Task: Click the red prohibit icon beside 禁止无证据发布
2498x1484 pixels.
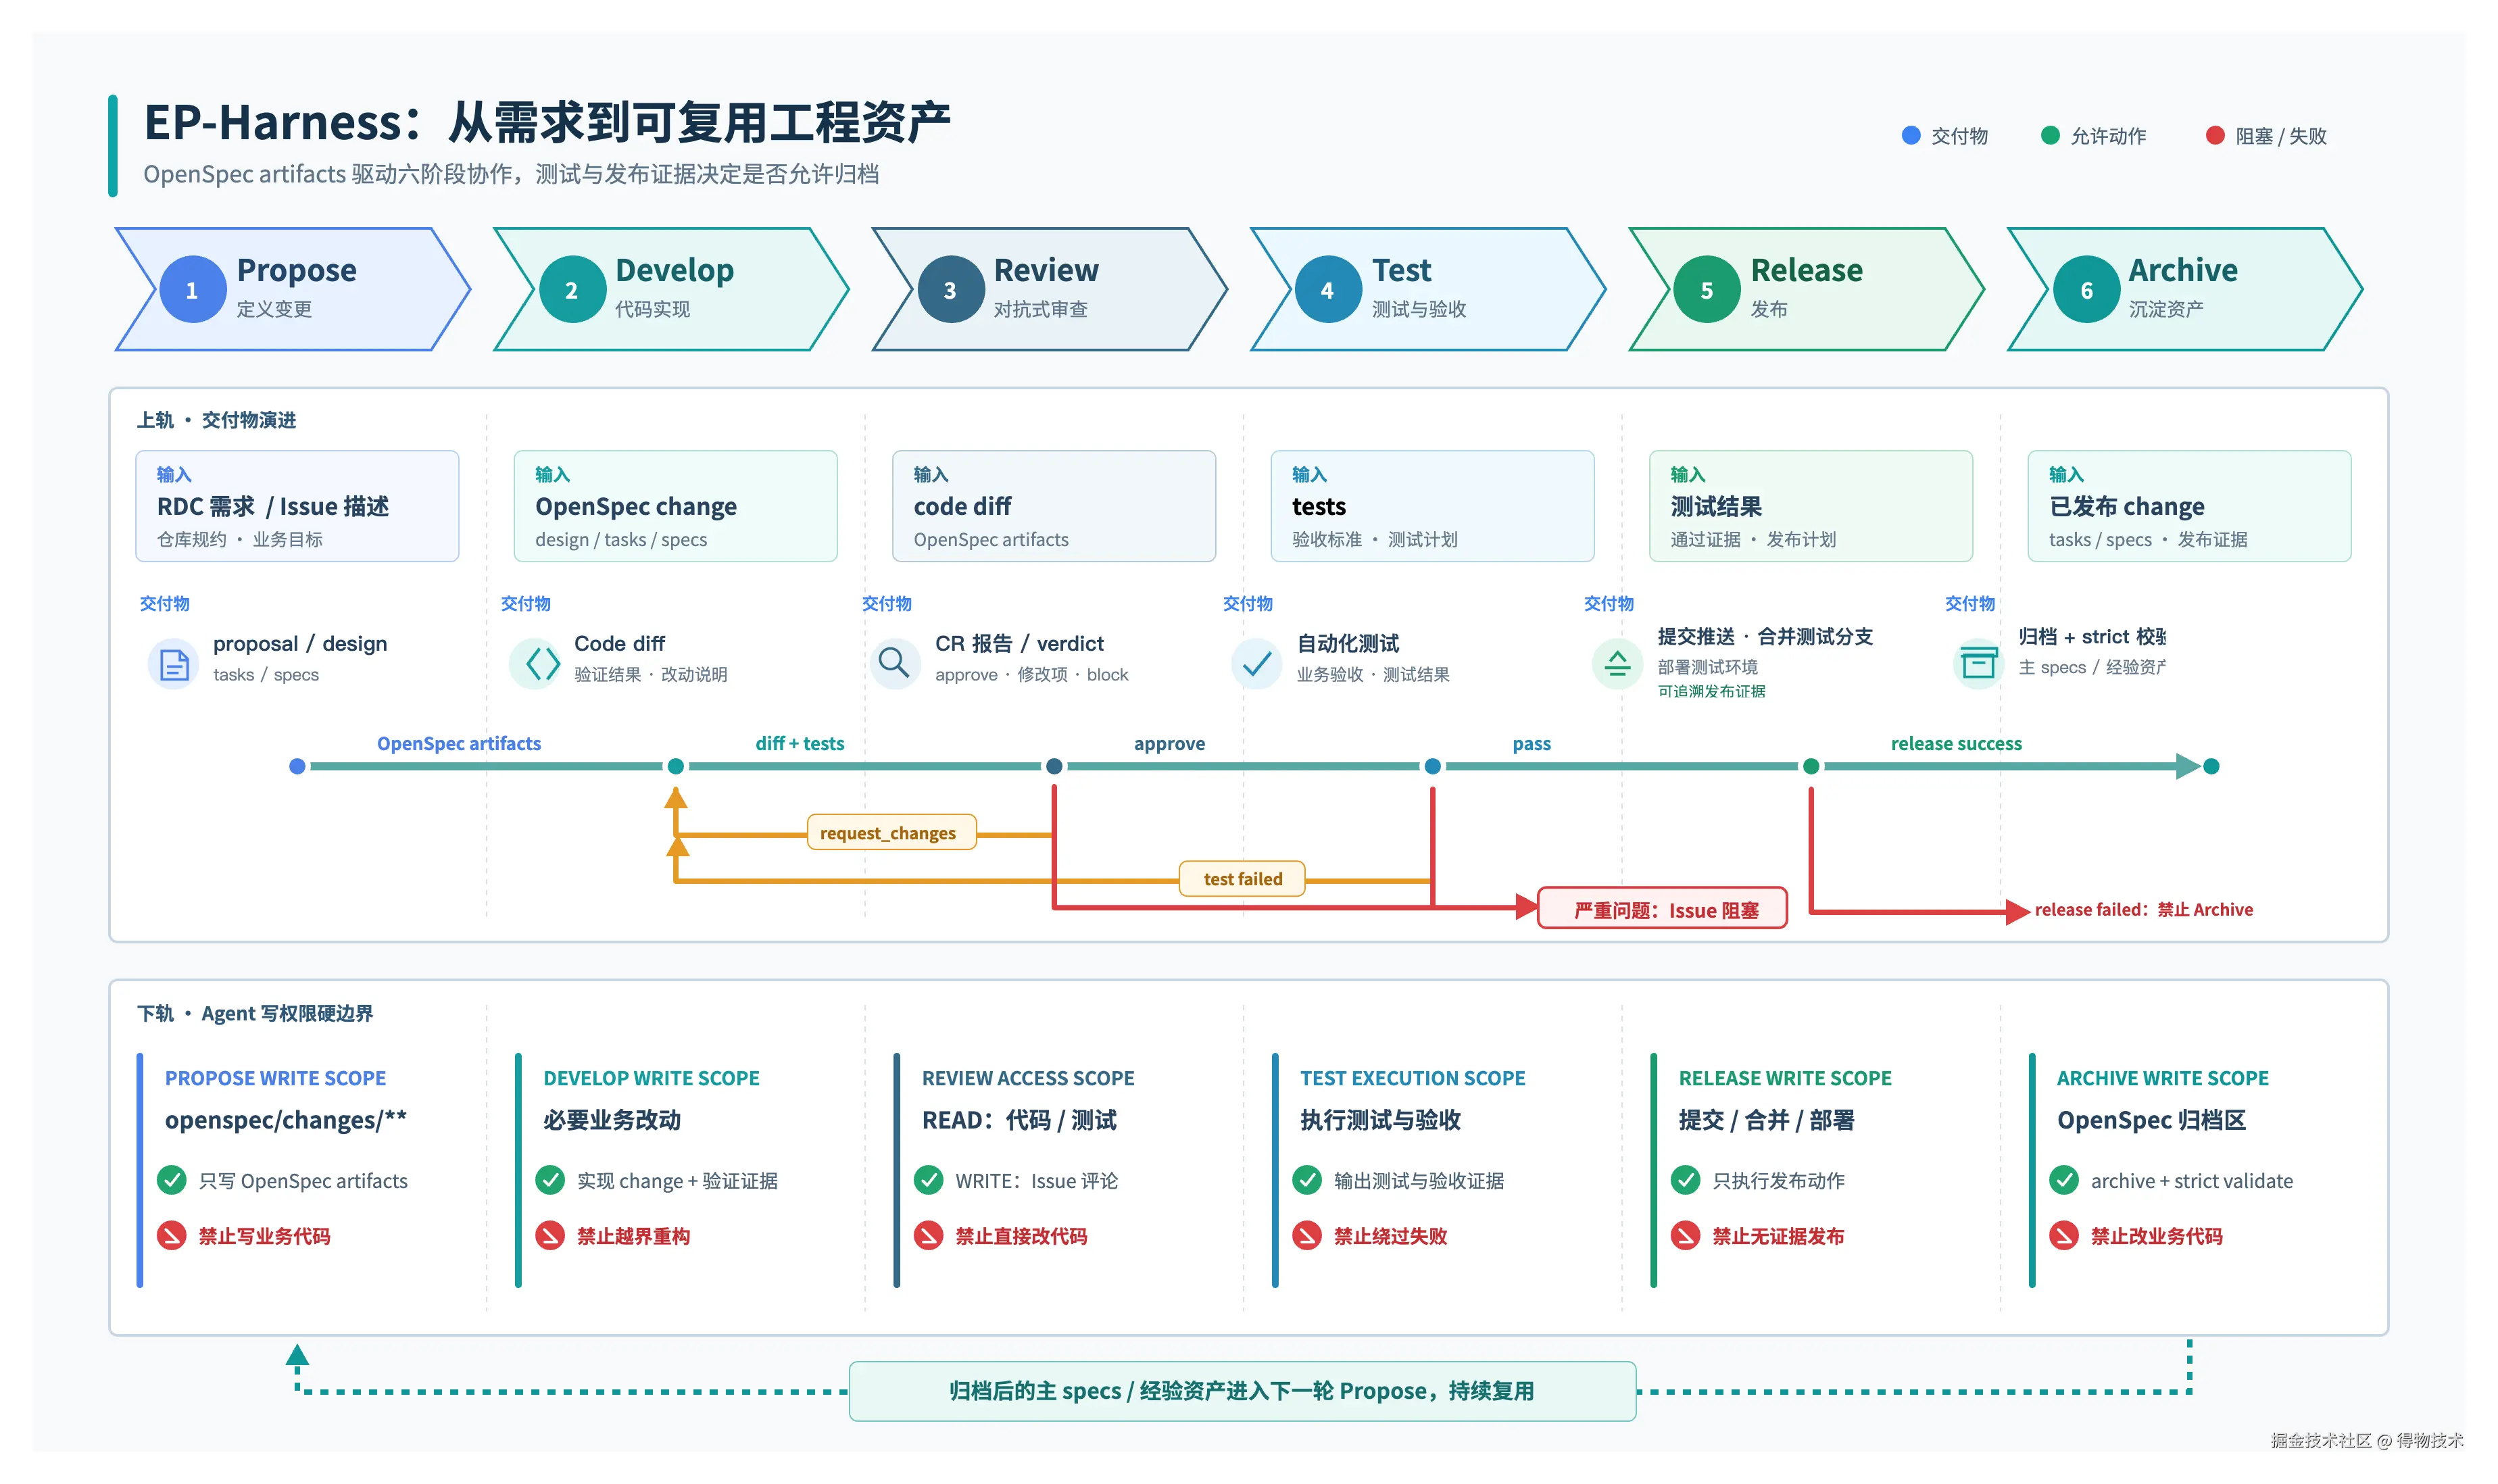Action: click(1686, 1236)
